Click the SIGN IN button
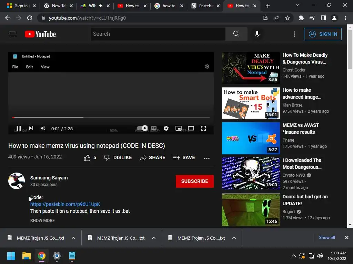The height and width of the screenshot is (264, 353). [323, 34]
